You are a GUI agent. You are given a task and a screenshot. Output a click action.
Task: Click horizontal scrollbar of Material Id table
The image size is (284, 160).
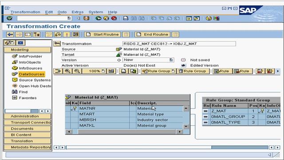126,132
